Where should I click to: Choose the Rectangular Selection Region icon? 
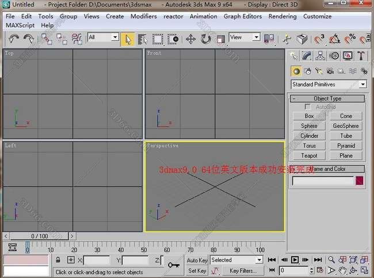(158, 39)
